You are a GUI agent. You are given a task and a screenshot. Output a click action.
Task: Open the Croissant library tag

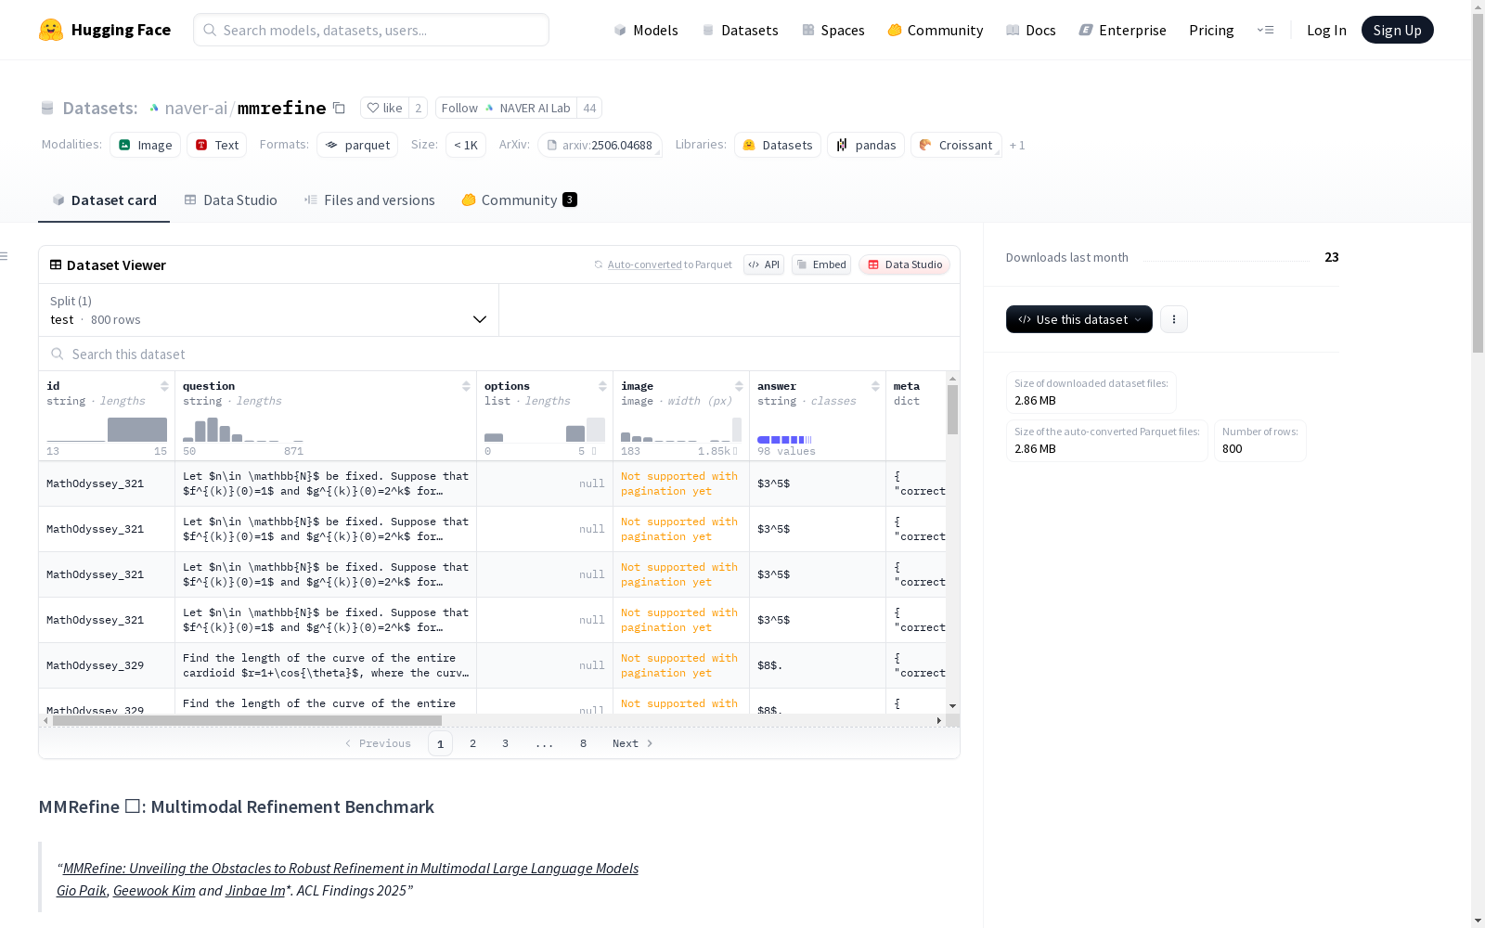[956, 145]
